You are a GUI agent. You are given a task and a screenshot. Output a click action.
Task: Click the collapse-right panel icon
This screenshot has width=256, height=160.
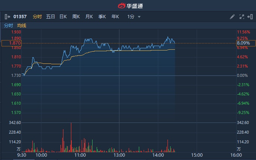tap(249, 17)
